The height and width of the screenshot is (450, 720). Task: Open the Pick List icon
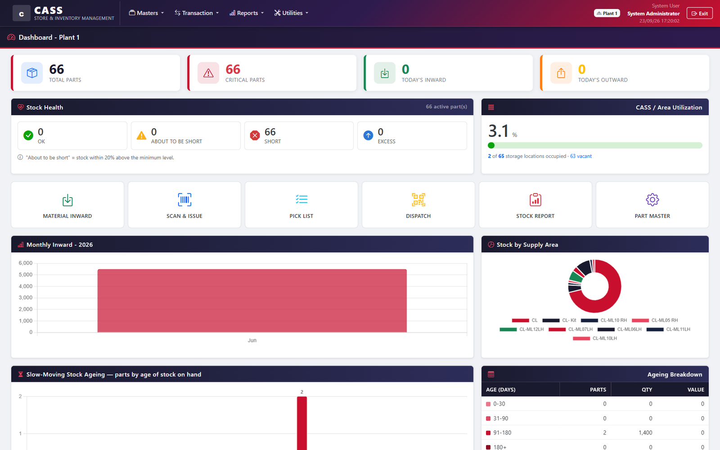click(301, 199)
